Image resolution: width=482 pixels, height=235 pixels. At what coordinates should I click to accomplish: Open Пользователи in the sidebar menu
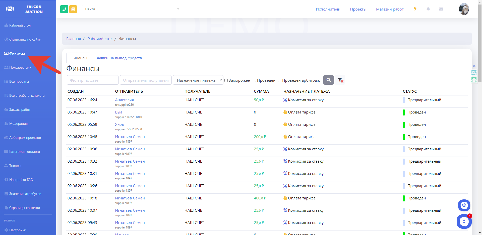tap(20, 67)
